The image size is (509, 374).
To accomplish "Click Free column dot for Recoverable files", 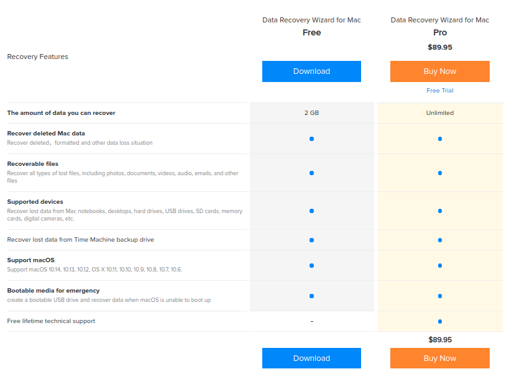I will click(x=311, y=173).
